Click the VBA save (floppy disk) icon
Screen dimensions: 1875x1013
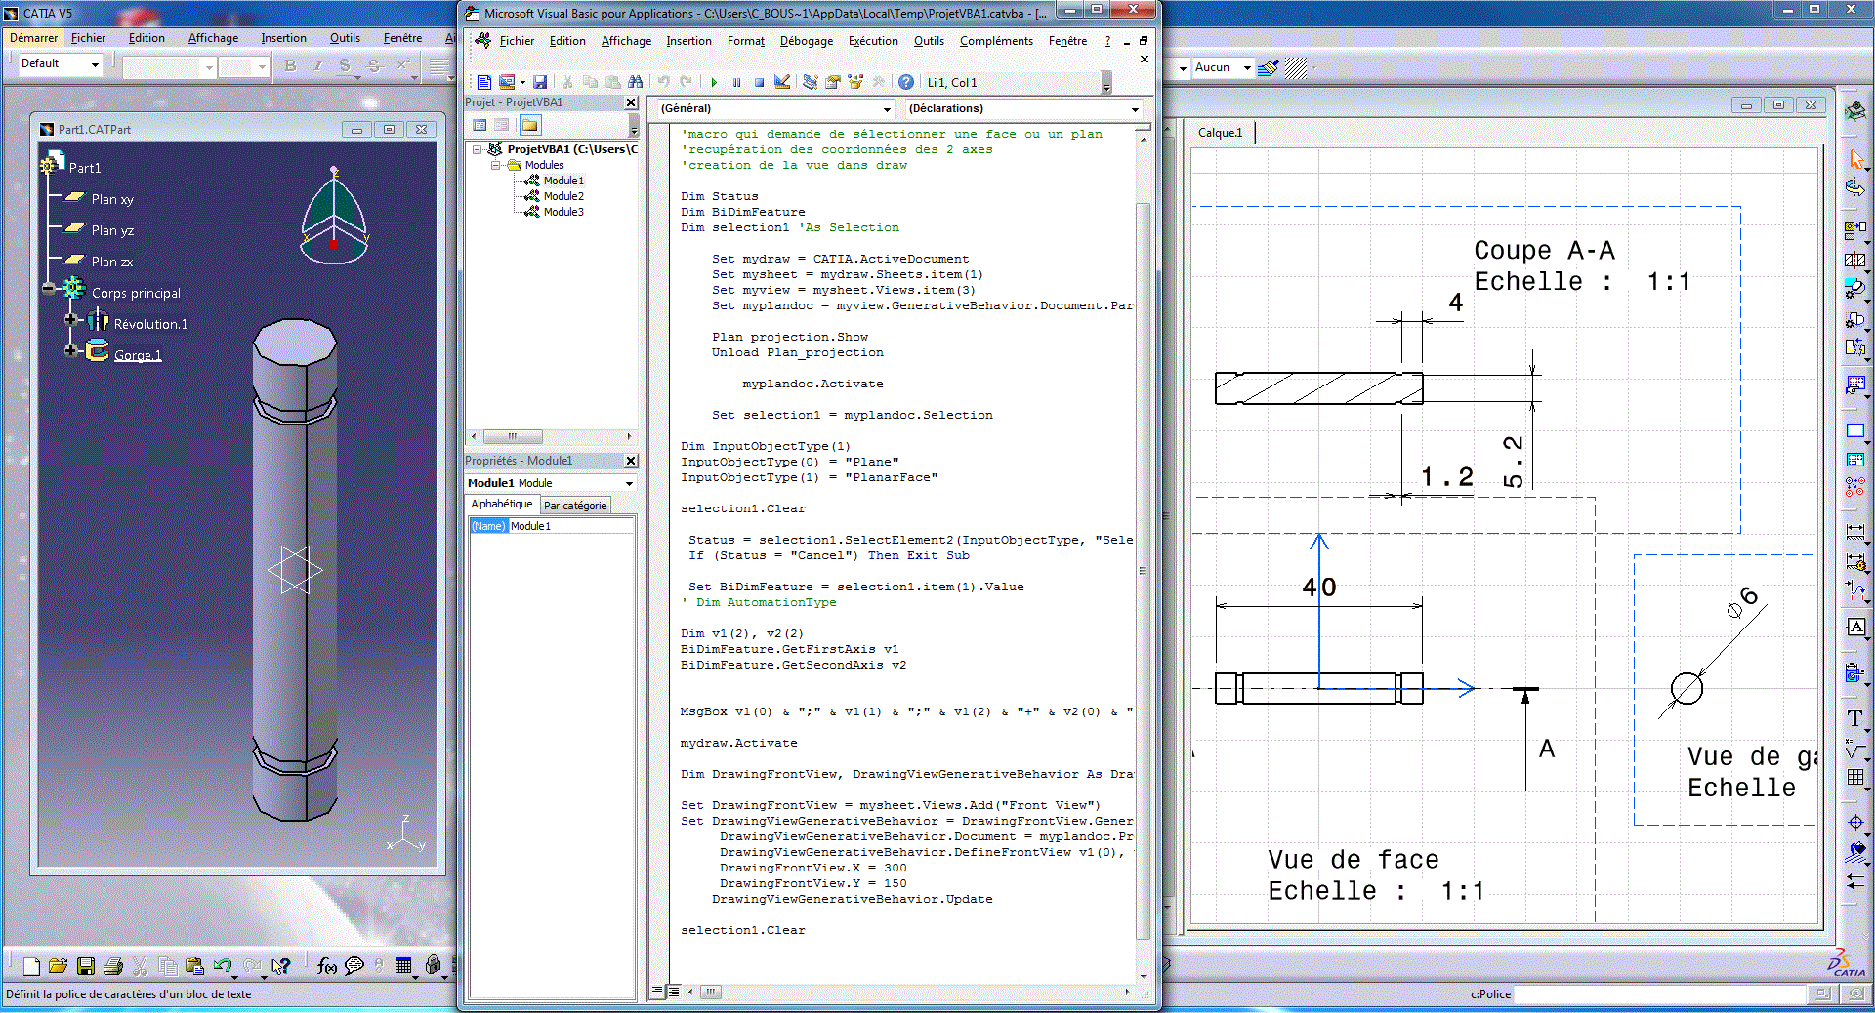540,83
